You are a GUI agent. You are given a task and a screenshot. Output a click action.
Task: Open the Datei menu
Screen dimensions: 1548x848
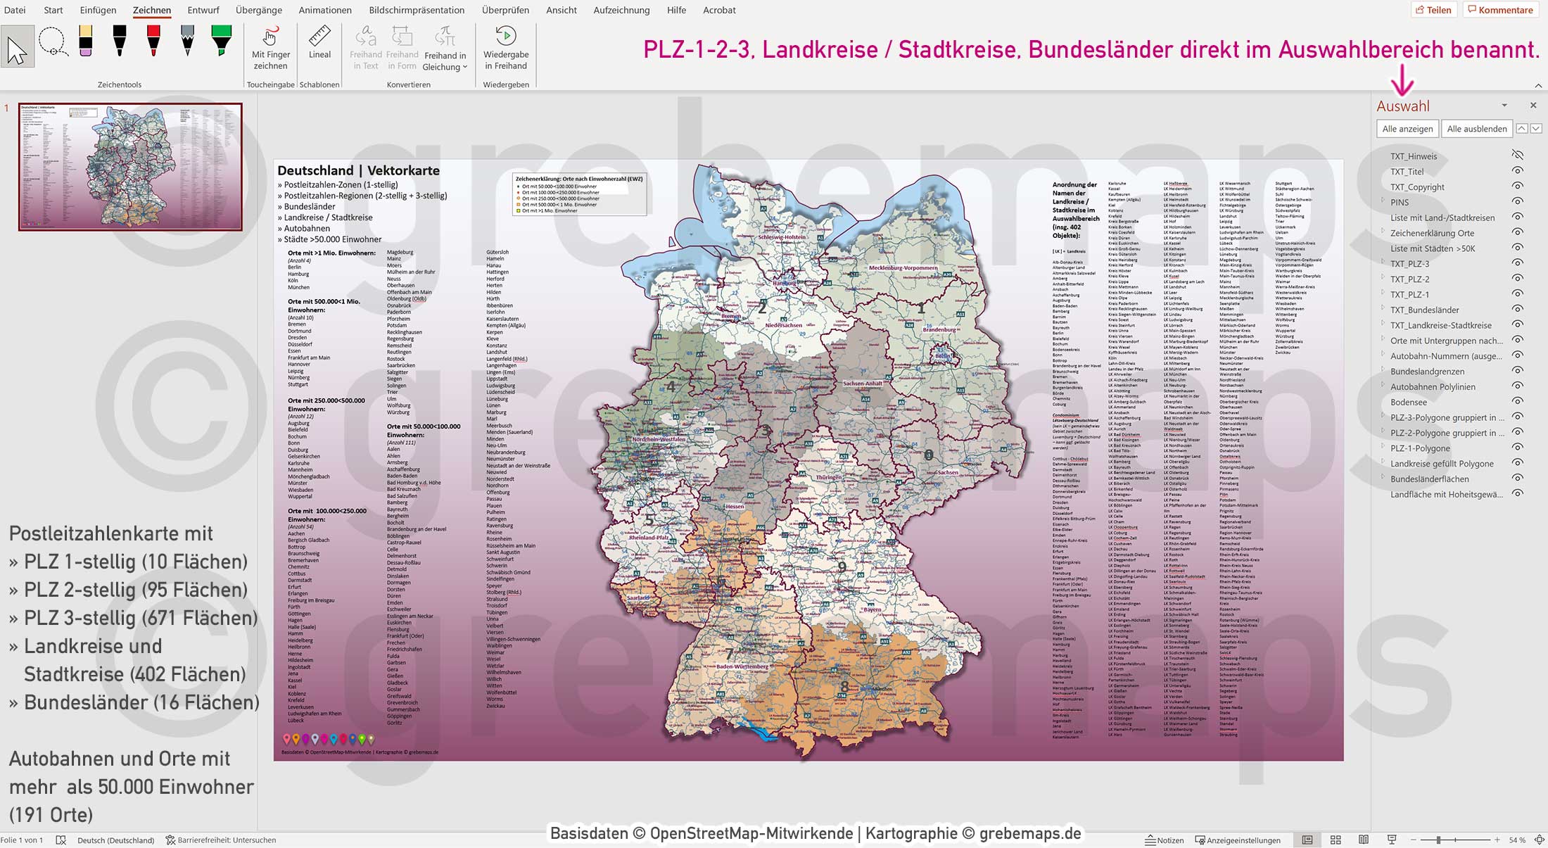15,10
